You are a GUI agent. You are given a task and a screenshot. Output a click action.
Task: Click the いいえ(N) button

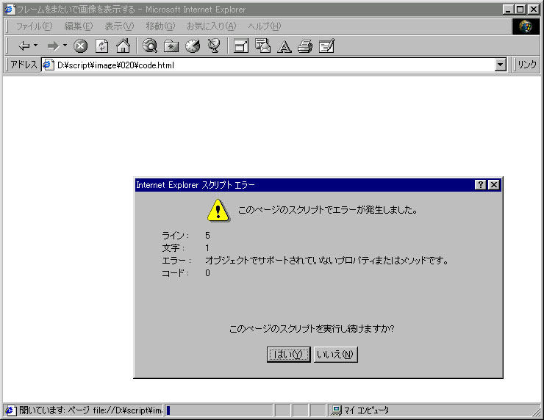(x=335, y=355)
